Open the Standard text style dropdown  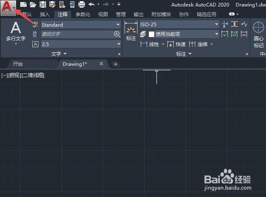click(x=81, y=25)
